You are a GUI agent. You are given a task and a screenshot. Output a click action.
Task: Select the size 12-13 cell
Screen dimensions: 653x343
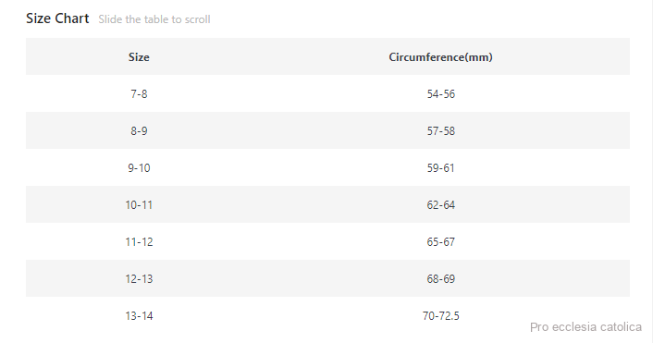pyautogui.click(x=139, y=278)
